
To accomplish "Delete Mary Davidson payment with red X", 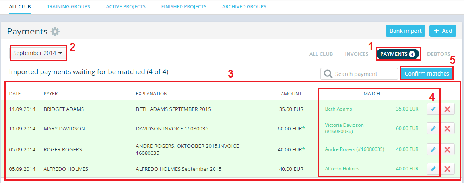I will [447, 128].
